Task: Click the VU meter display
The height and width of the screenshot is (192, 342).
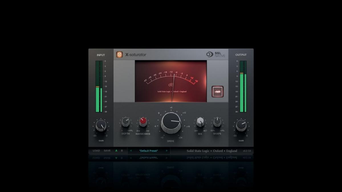Action: (x=171, y=81)
